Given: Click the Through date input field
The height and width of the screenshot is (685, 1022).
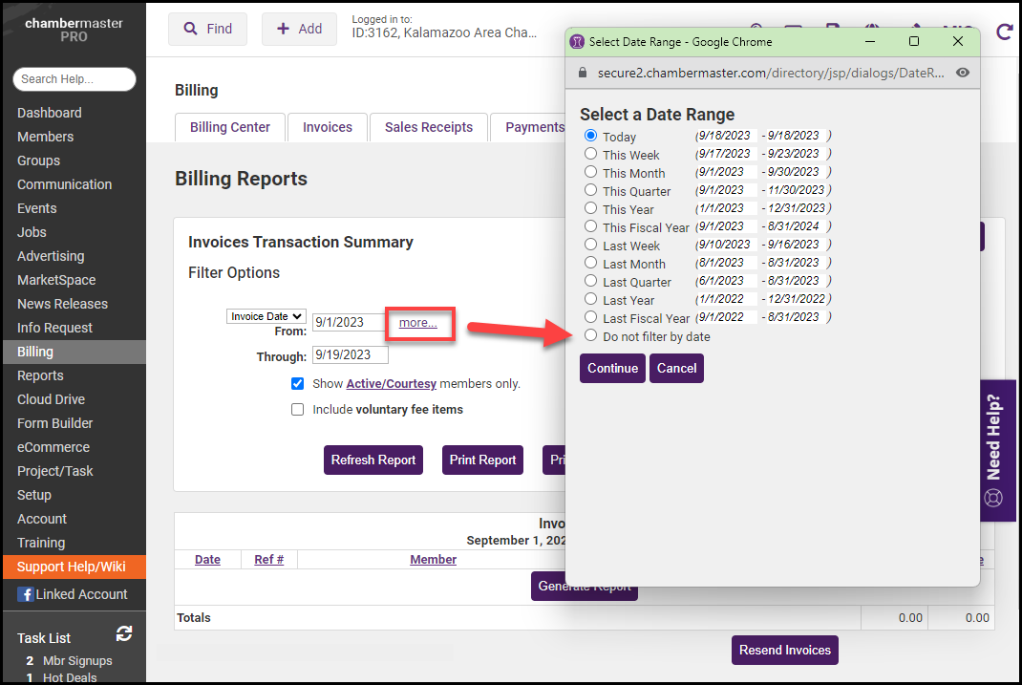Looking at the screenshot, I should click(x=350, y=354).
